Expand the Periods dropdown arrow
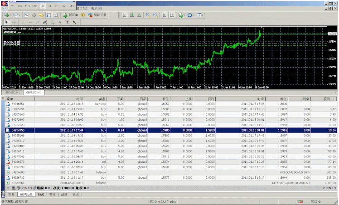339x205 pixels. pyautogui.click(x=193, y=15)
